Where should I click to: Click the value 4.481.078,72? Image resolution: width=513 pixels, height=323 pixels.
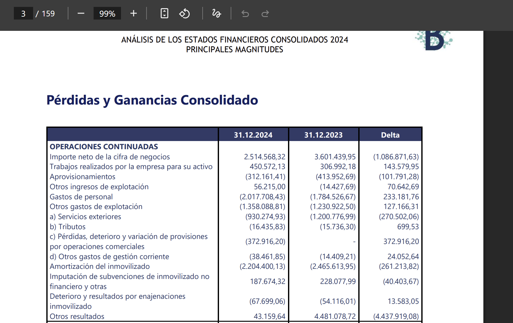coord(335,316)
